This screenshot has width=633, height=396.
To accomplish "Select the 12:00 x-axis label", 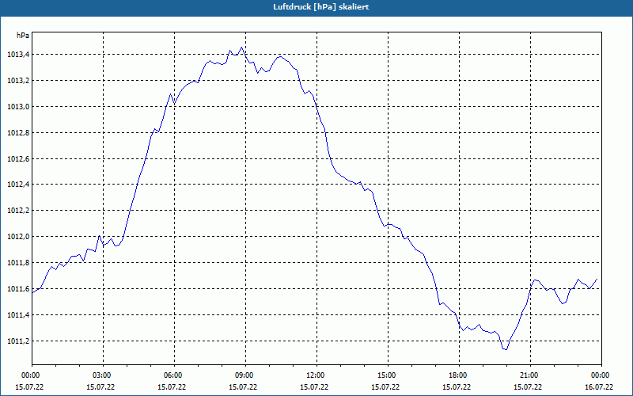I will [315, 375].
